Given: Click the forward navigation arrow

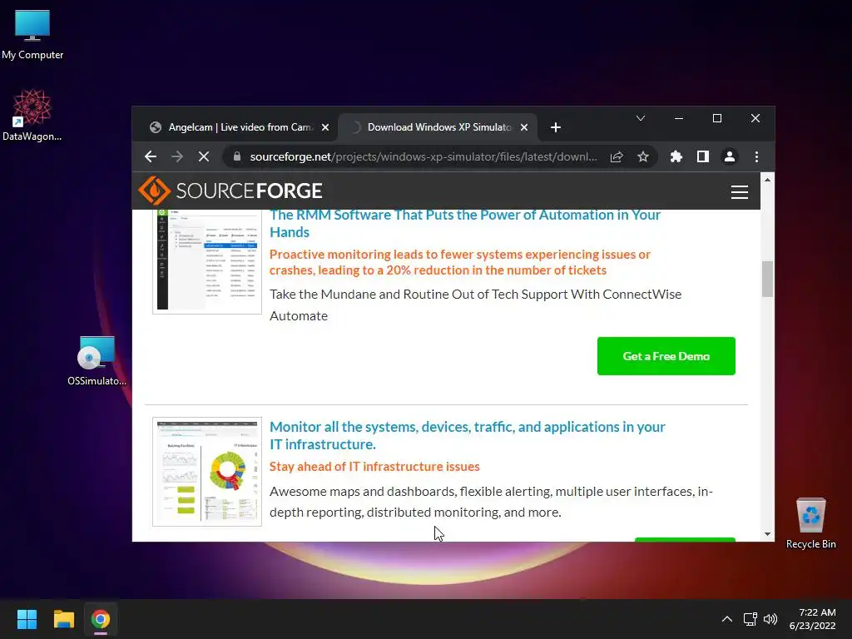Looking at the screenshot, I should click(x=177, y=157).
